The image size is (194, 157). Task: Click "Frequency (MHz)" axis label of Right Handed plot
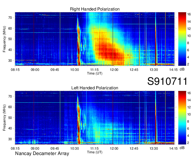click(4, 39)
